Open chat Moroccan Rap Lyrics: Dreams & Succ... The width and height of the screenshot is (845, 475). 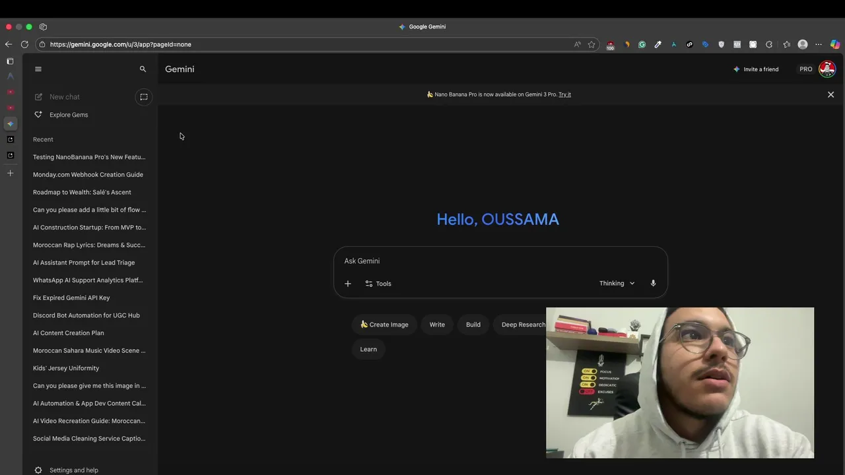(89, 245)
